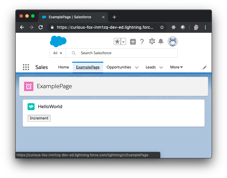The height and width of the screenshot is (178, 227).
Task: Click the atom-shaped browser extension icon
Action: click(173, 27)
